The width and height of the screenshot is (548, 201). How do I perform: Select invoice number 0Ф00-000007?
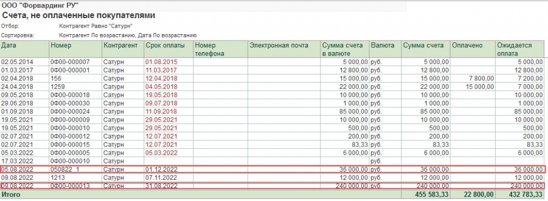click(x=70, y=62)
